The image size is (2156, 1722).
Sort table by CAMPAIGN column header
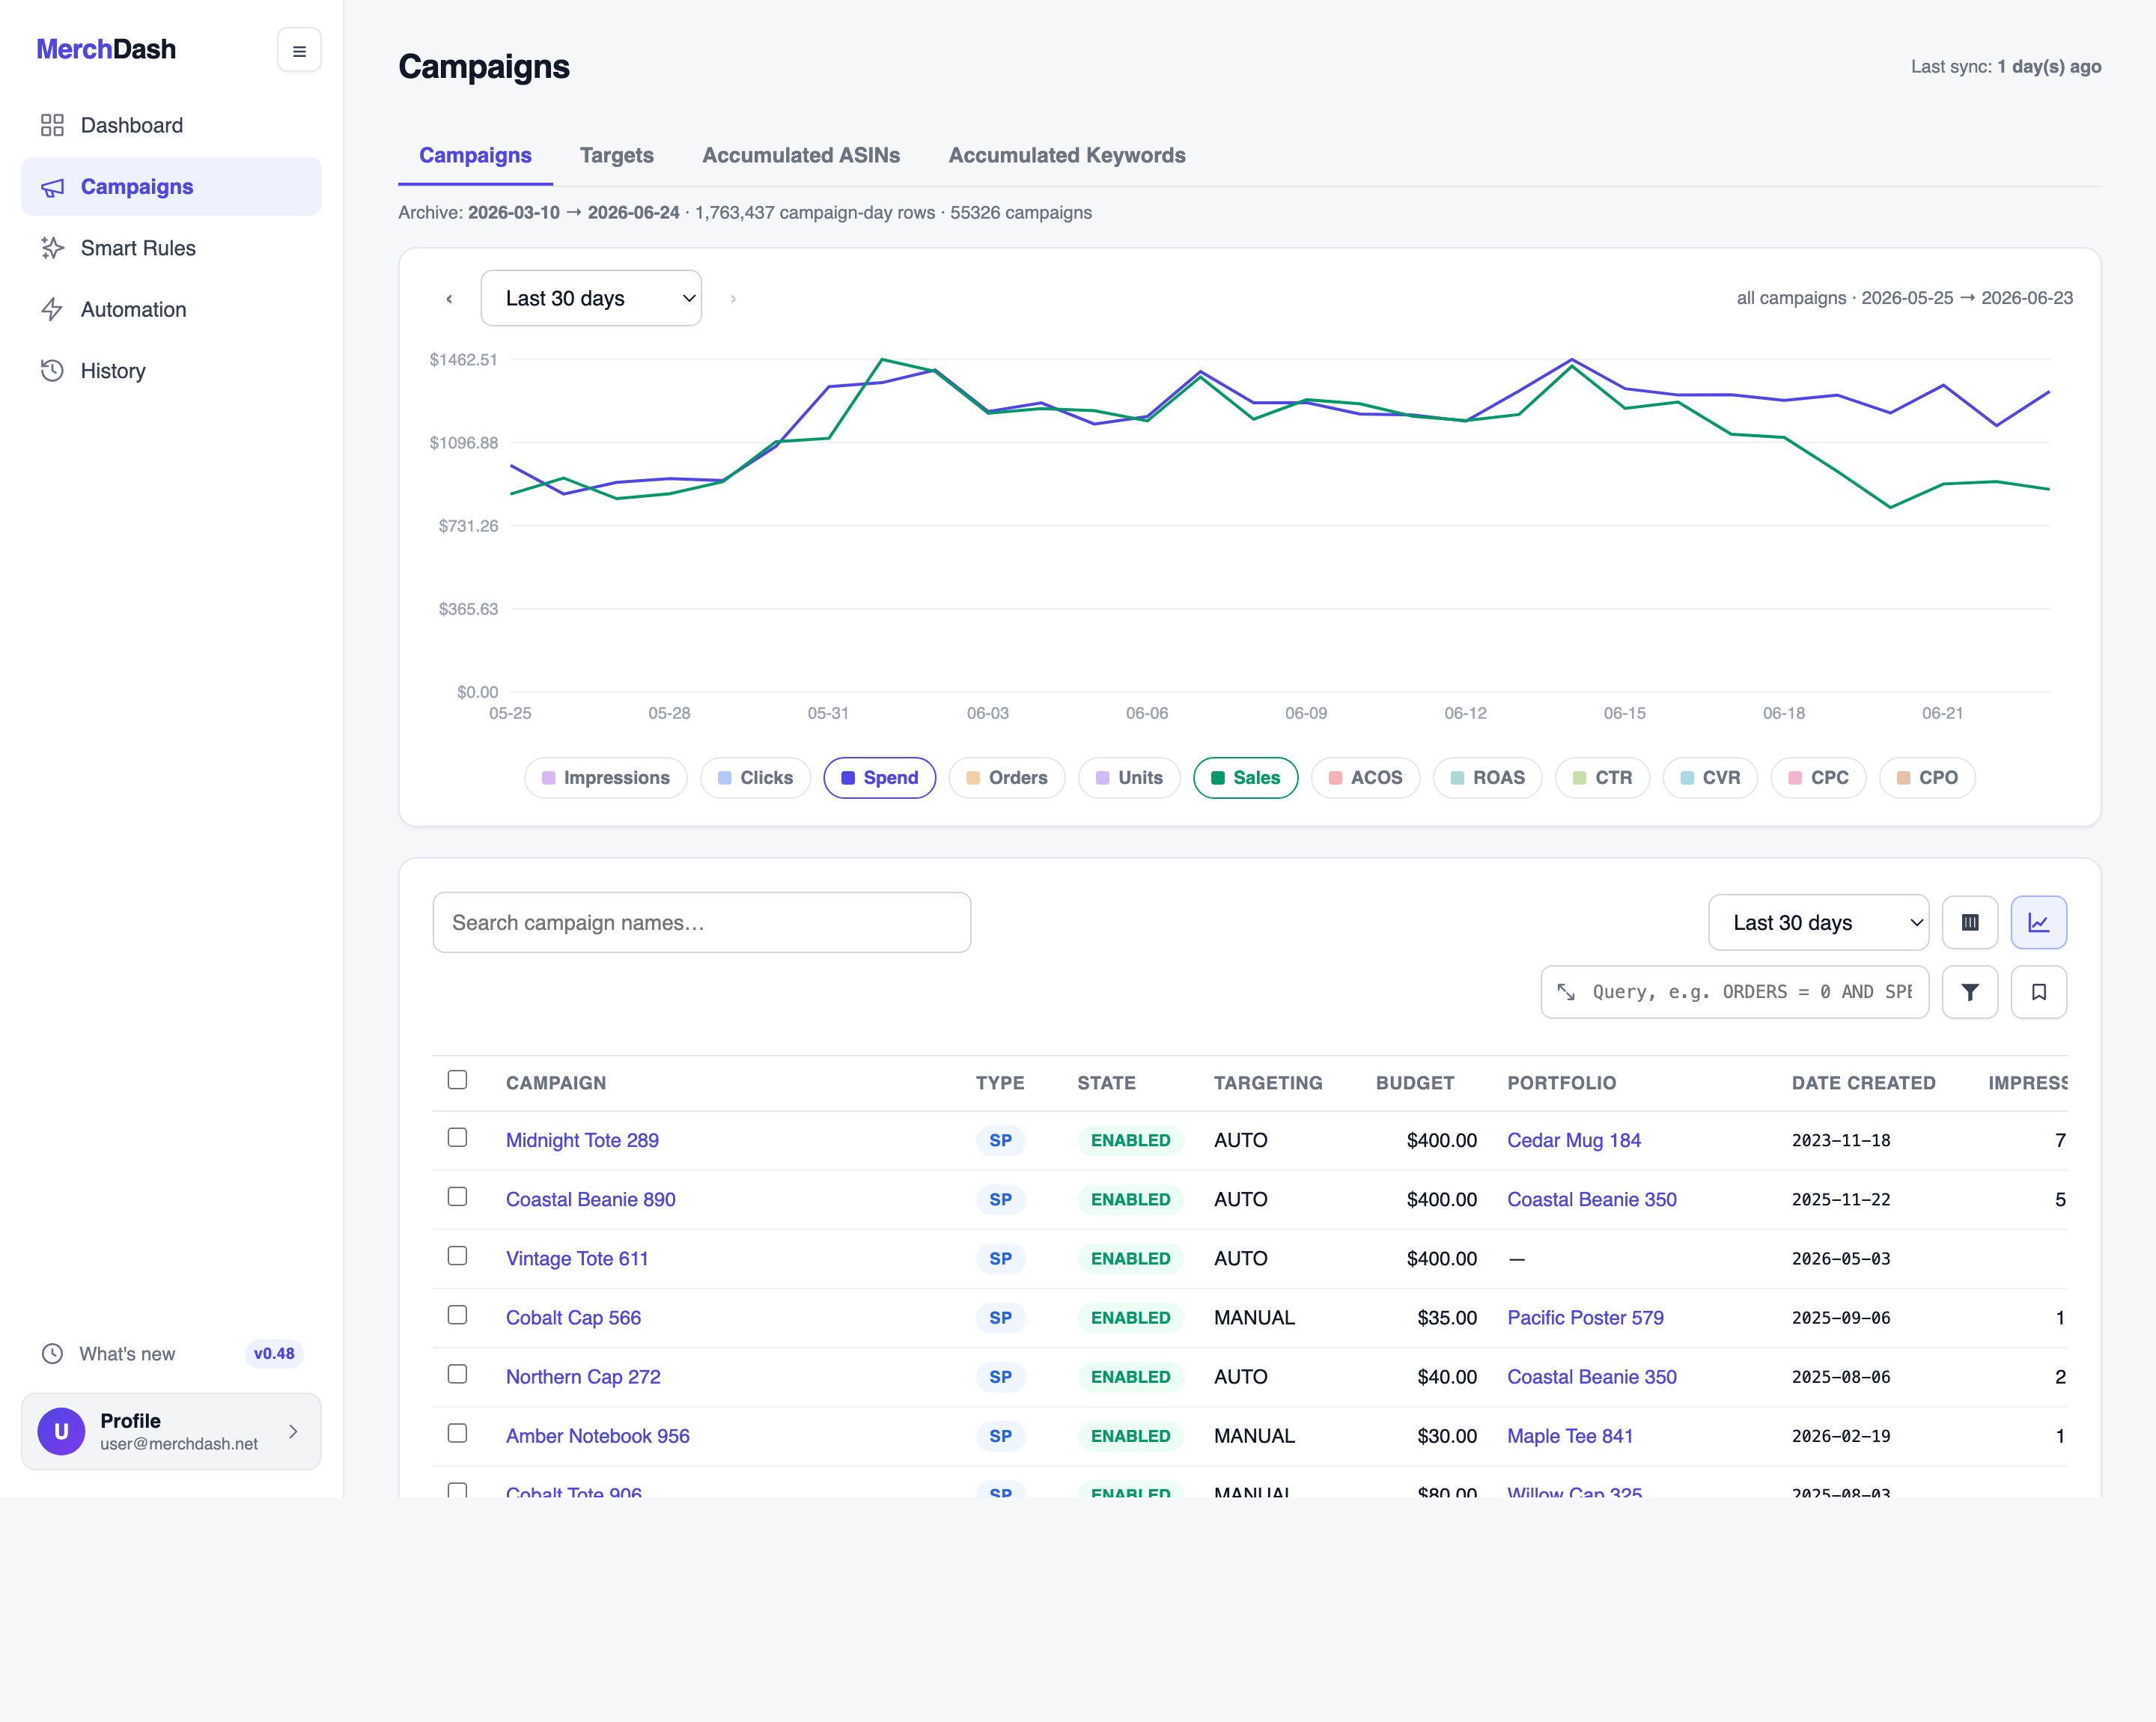tap(556, 1083)
